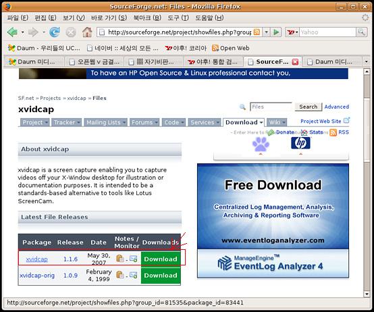Download xvidcap 1.1.6 with the green button
This screenshot has width=374, height=312.
coord(161,259)
